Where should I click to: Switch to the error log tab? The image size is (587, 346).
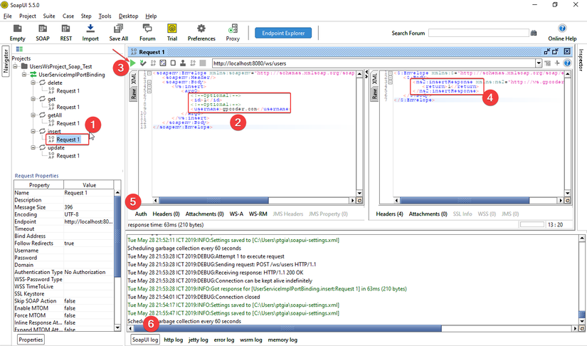pos(224,340)
